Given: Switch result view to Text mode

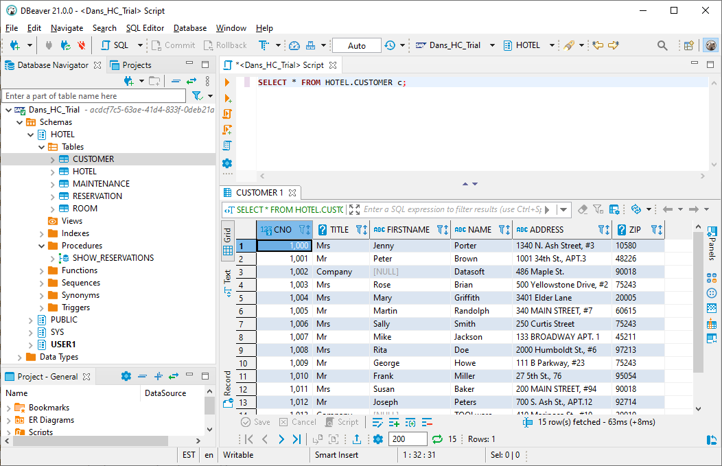Looking at the screenshot, I should [227, 283].
